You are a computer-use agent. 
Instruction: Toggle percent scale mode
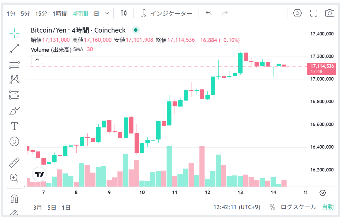[x=272, y=207]
